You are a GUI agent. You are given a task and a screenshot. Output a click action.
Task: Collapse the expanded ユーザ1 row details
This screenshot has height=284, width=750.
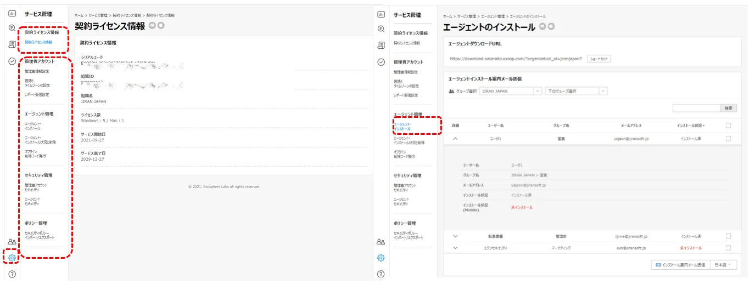pyautogui.click(x=455, y=139)
